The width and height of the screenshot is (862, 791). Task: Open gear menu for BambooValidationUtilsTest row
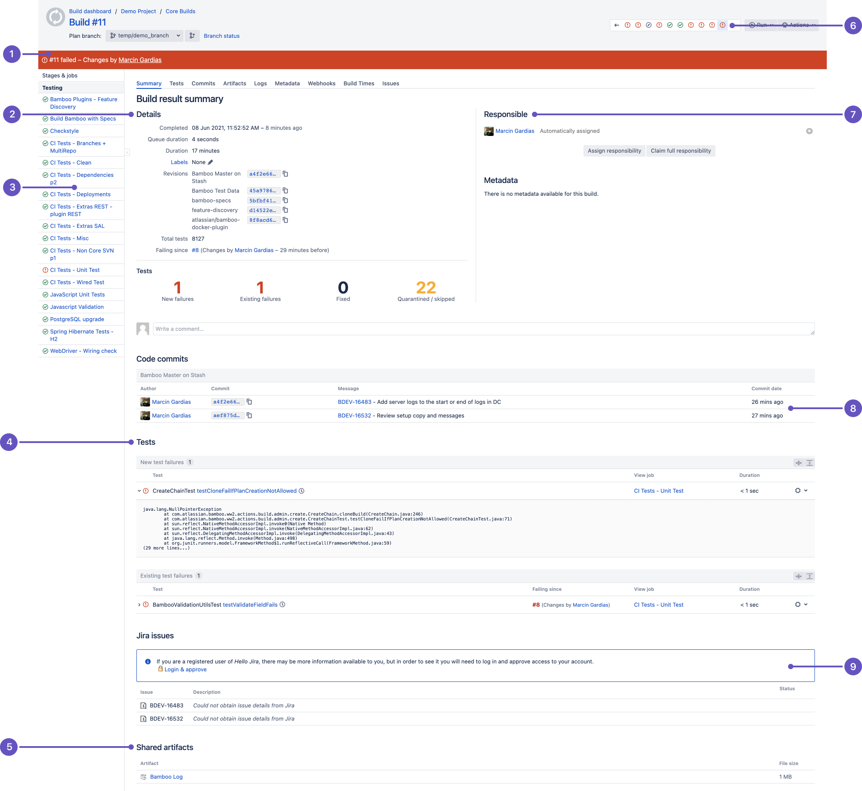tap(801, 604)
